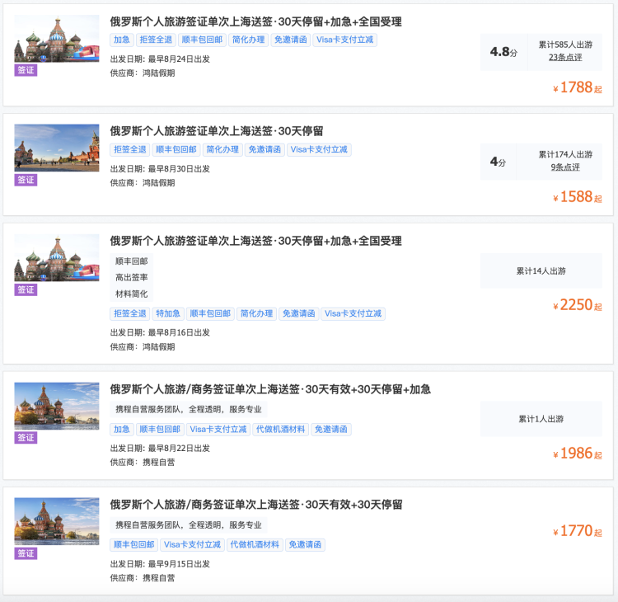The image size is (618, 602).
Task: View the 9条点评 reviews link
Action: click(564, 167)
